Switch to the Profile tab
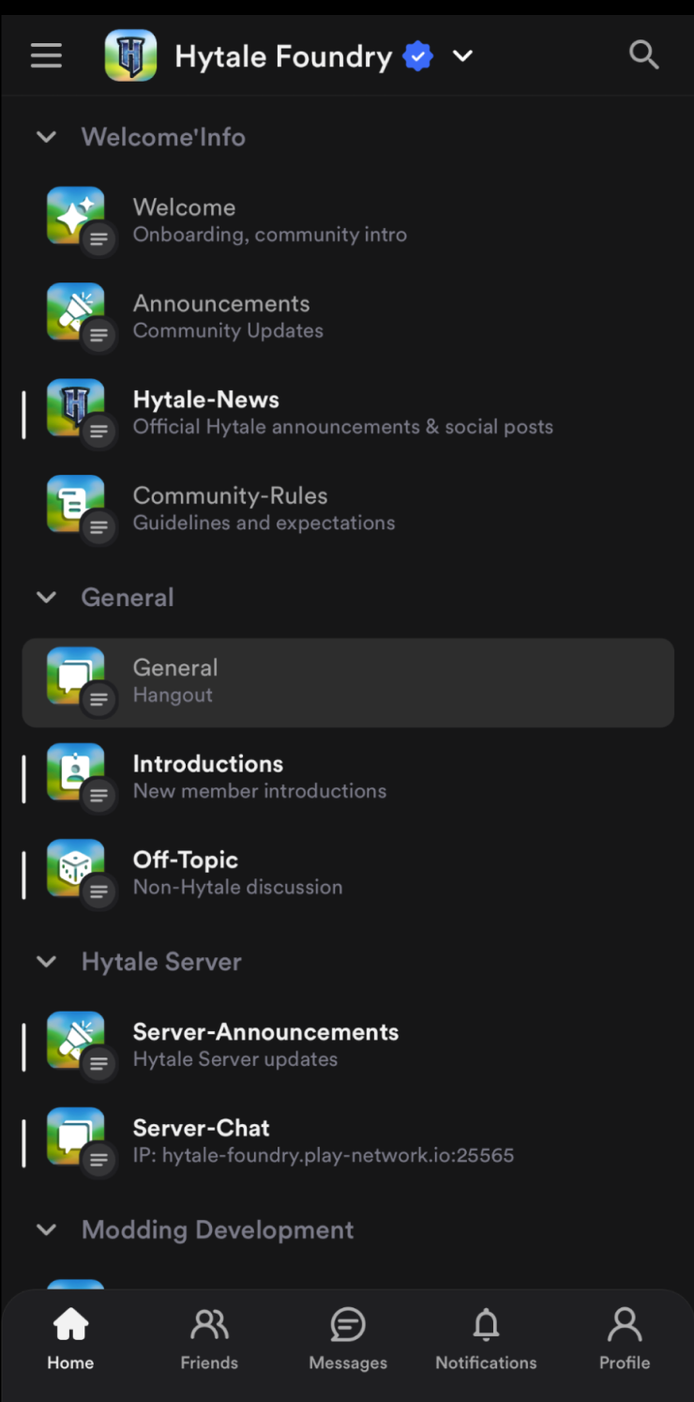694x1402 pixels. (x=625, y=1339)
